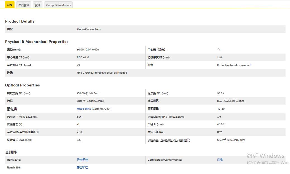Click the 合规性 section heading

pyautogui.click(x=11, y=152)
